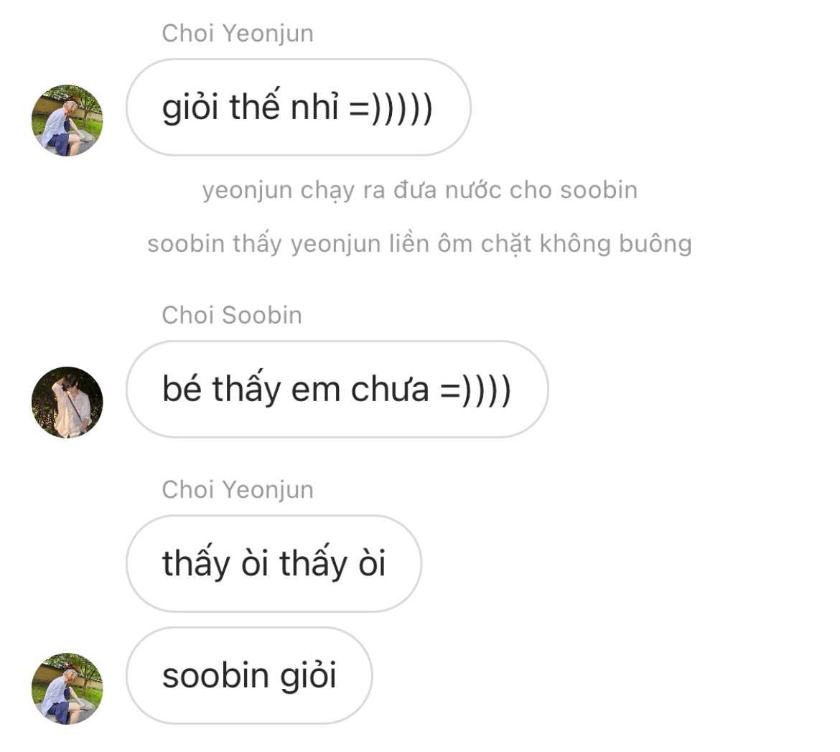Select the "bé thấy em chưa =))))" bubble
Image resolution: width=840 pixels, height=752 pixels.
point(337,390)
